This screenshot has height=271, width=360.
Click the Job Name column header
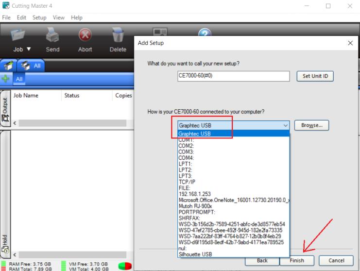36,95
